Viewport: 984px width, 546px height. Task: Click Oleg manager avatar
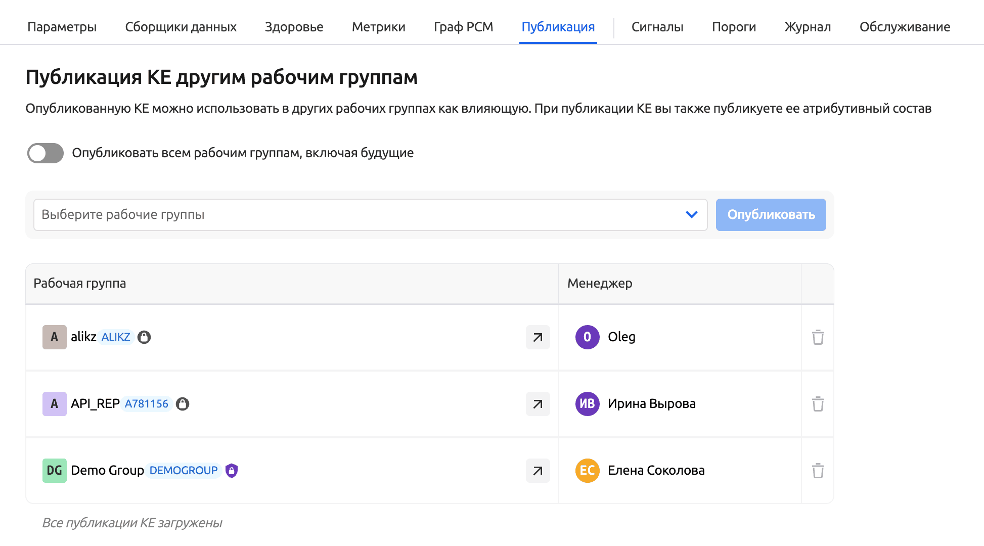[x=587, y=337]
